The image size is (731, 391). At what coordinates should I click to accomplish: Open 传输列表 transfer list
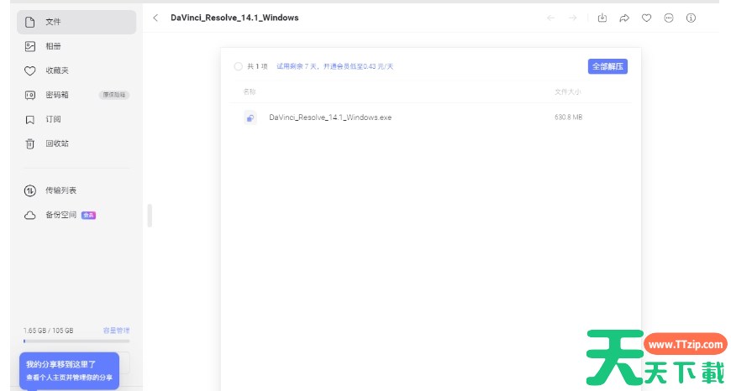point(60,190)
